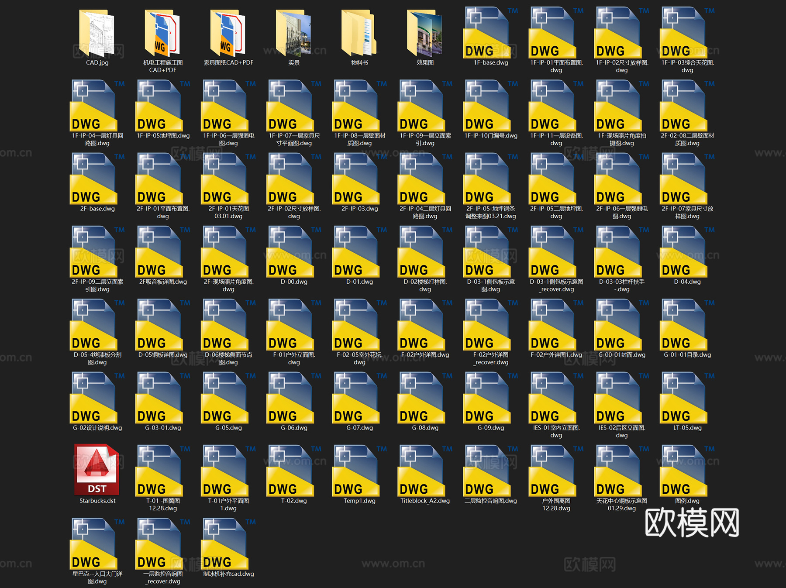This screenshot has width=786, height=588.
Task: Click file name 2F-IP-01平面布置图.dwg
Action: coord(163,212)
